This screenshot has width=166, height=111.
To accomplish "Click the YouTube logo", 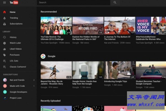I will pos(14,2).
